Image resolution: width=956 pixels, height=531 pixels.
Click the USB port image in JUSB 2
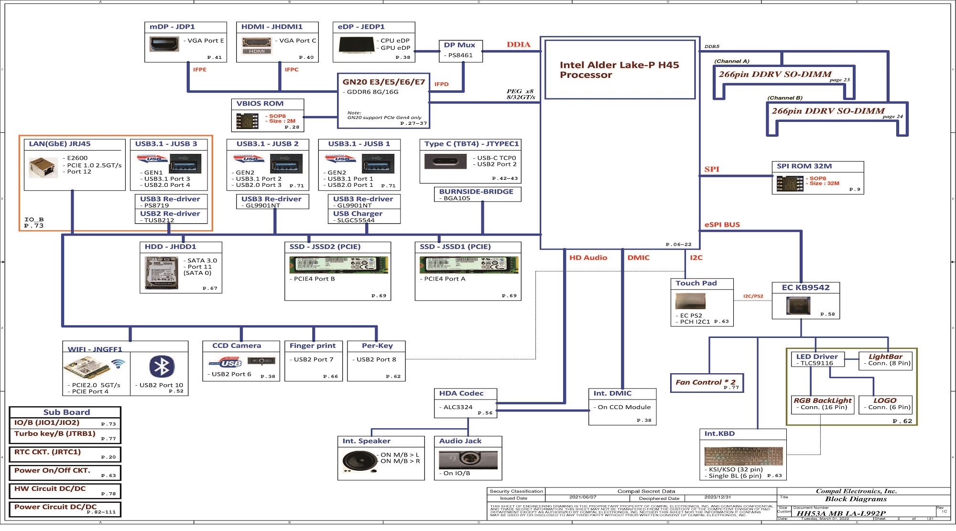pyautogui.click(x=286, y=164)
